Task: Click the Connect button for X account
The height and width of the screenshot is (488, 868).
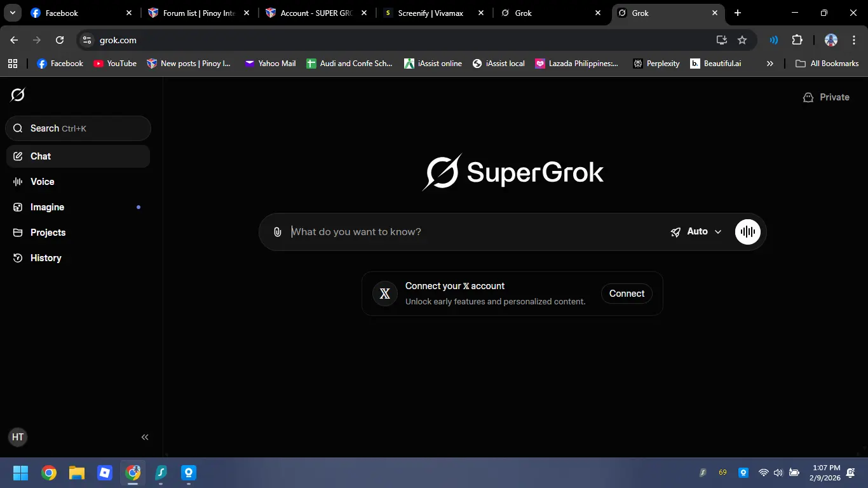Action: click(627, 294)
